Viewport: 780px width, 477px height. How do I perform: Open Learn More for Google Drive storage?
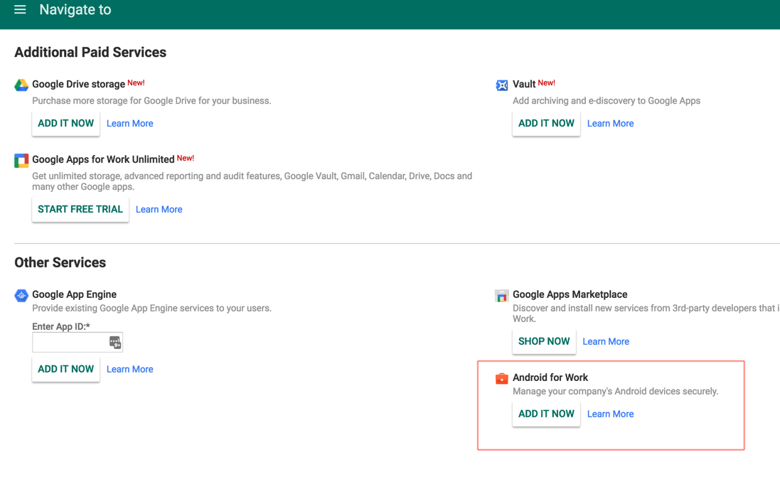tap(130, 124)
